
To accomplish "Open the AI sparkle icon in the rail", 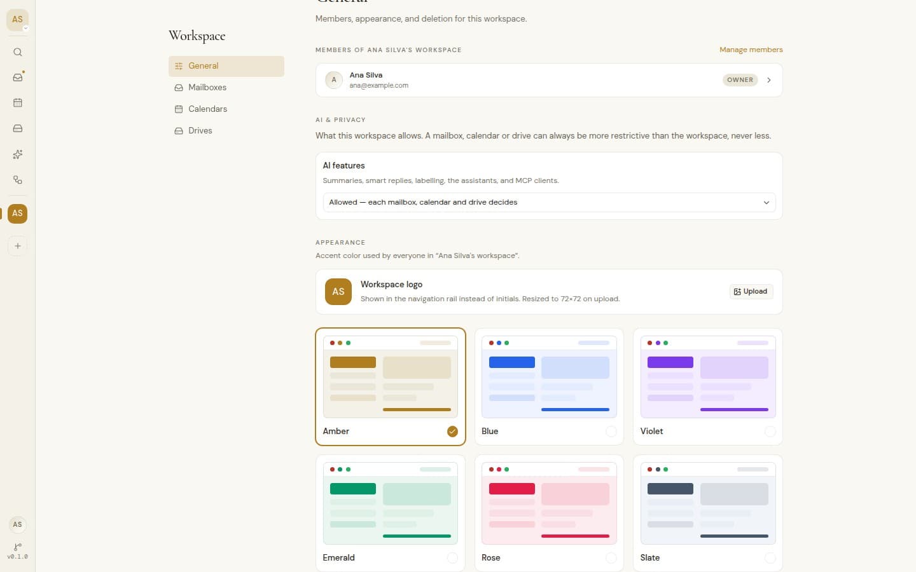I will coord(18,154).
